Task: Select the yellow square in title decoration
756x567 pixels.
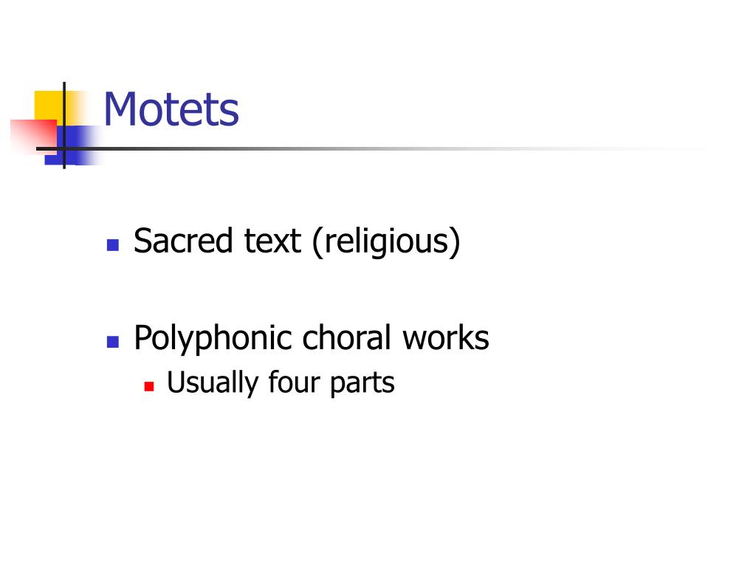Action: pyautogui.click(x=53, y=108)
